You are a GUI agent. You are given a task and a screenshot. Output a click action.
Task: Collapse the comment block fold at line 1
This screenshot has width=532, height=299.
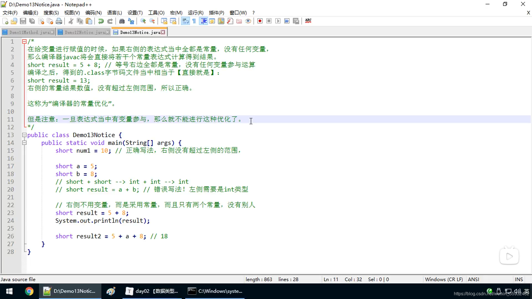tap(24, 42)
